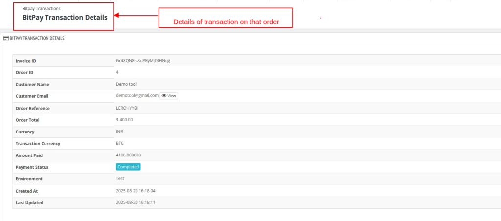Click the Amount Paid value 4186.000000
Viewport: 501px width, 221px height.
click(129, 155)
